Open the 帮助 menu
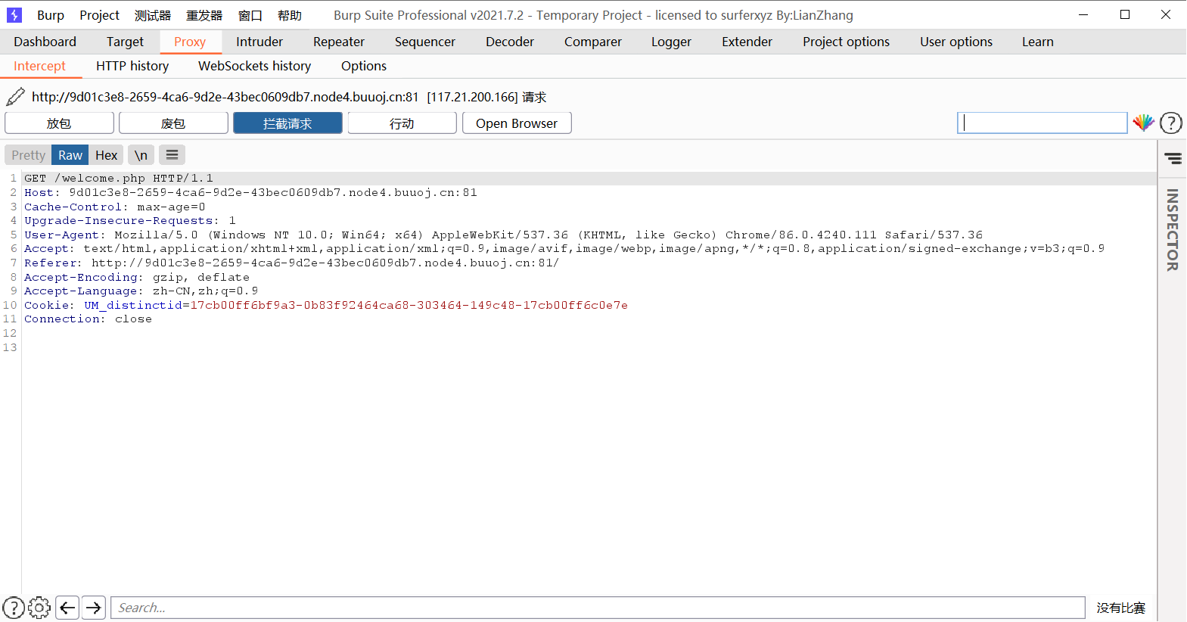 (x=290, y=15)
